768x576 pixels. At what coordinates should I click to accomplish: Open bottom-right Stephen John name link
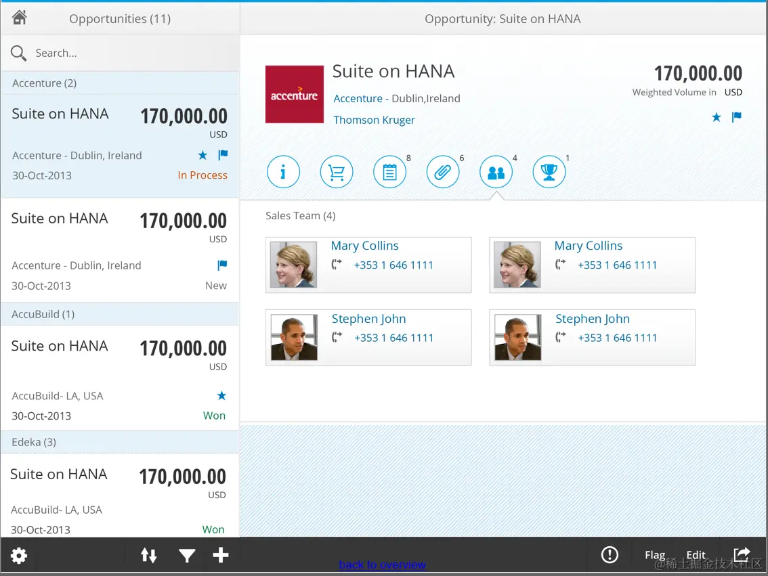click(x=593, y=319)
